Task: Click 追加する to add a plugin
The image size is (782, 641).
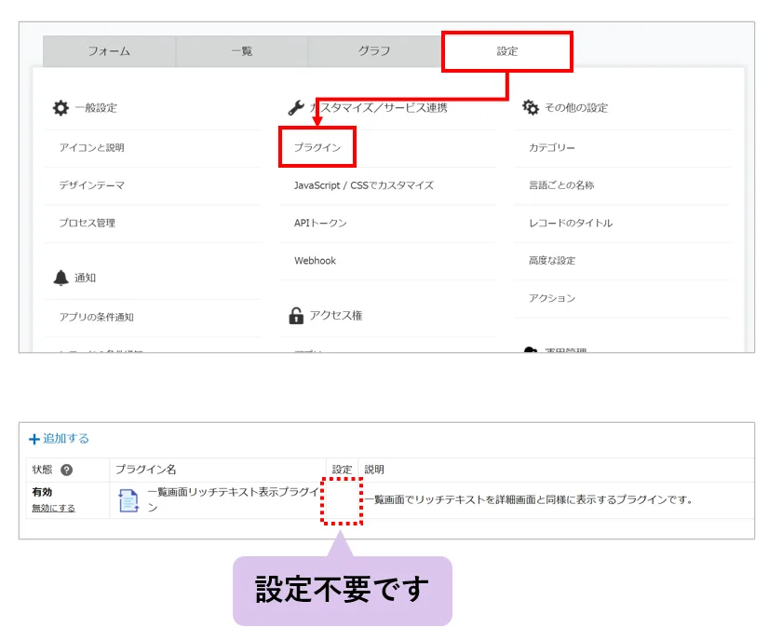Action: [66, 439]
